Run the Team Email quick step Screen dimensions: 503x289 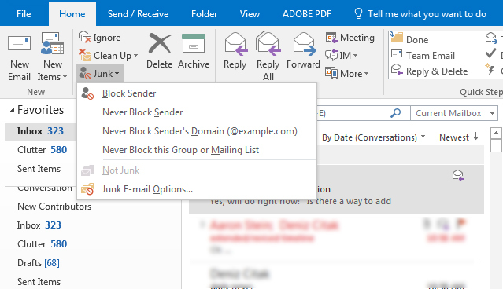423,56
